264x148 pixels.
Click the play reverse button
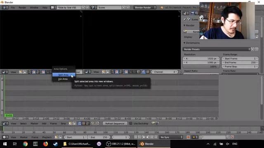point(144,137)
